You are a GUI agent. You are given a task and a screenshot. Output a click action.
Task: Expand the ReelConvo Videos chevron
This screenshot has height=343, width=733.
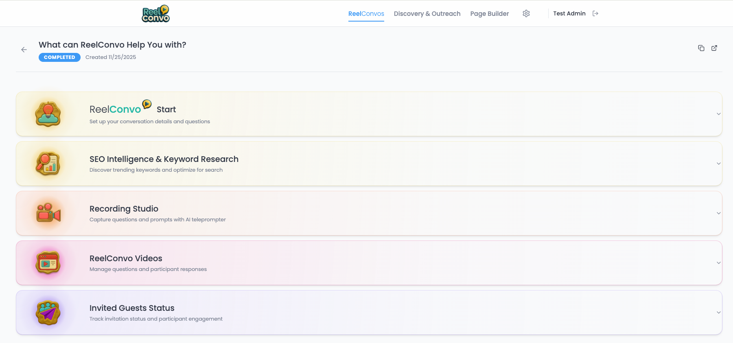[719, 263]
